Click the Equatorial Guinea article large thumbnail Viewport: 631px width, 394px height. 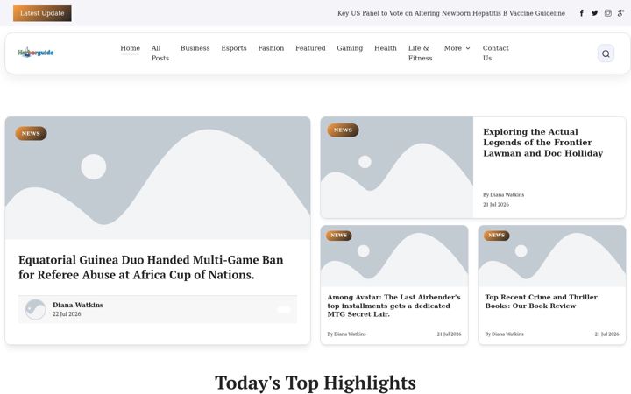(158, 178)
